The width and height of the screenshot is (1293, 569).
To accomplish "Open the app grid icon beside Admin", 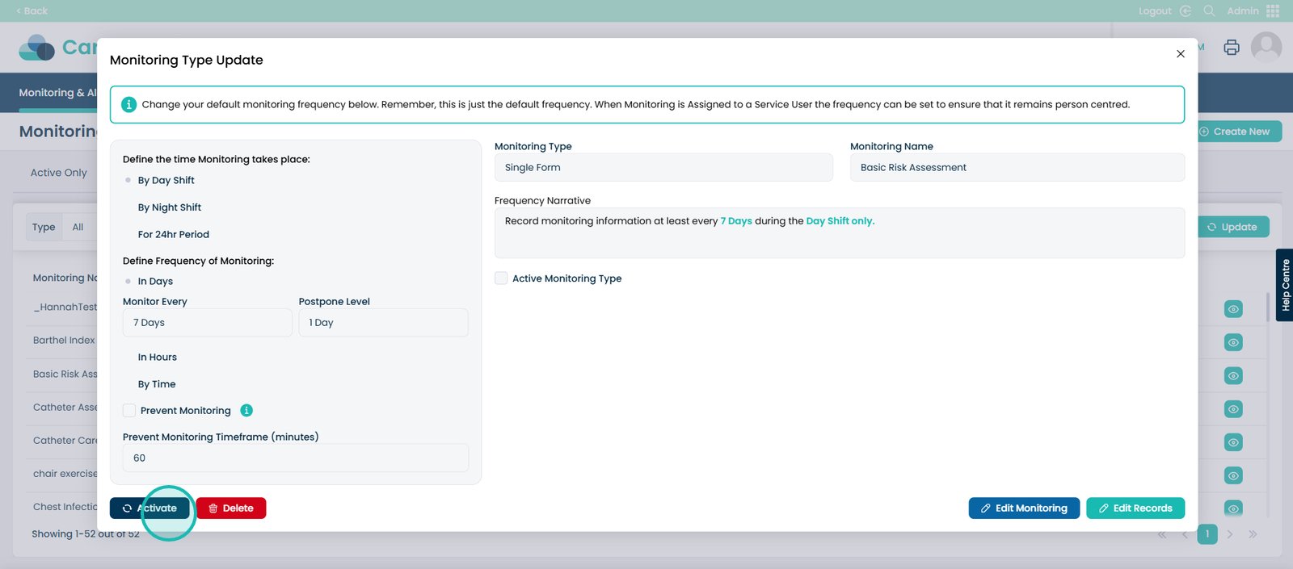I will point(1273,11).
